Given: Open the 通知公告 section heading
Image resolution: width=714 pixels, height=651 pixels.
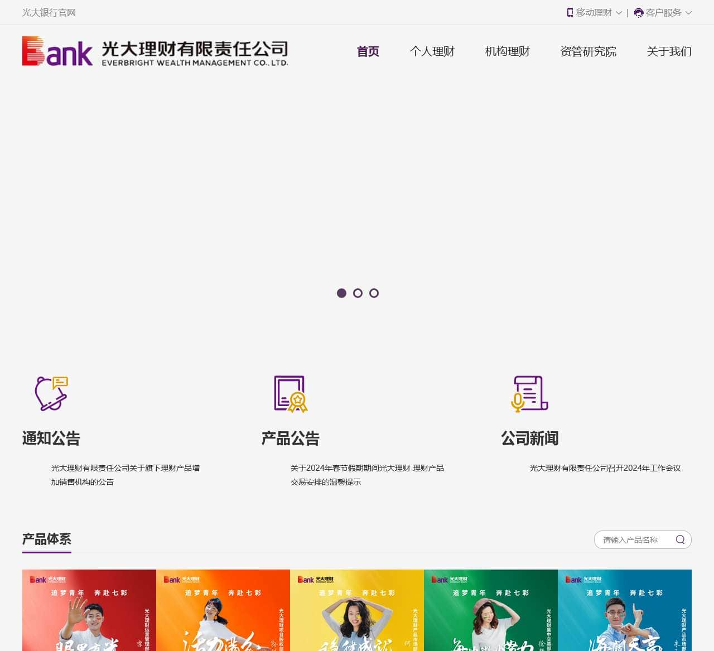Looking at the screenshot, I should (51, 438).
